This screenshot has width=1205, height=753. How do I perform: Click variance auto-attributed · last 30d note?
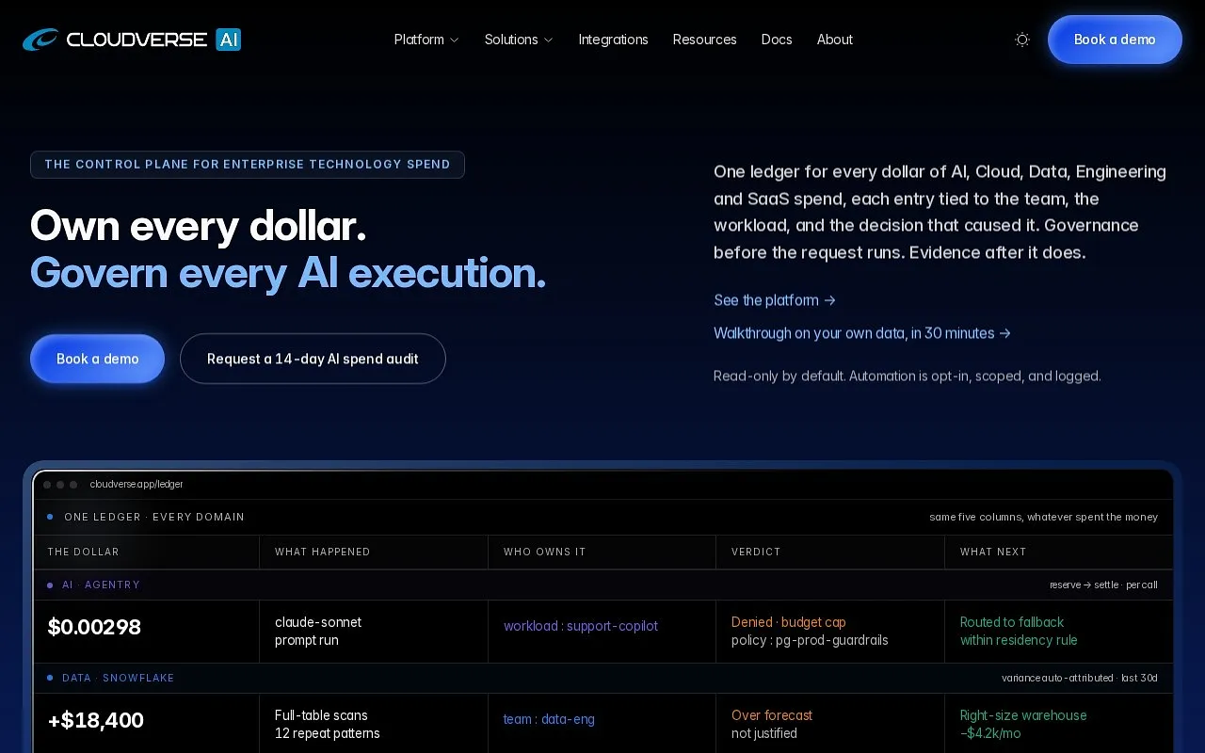tap(1080, 679)
